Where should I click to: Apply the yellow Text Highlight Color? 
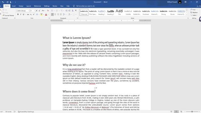coord(41,14)
